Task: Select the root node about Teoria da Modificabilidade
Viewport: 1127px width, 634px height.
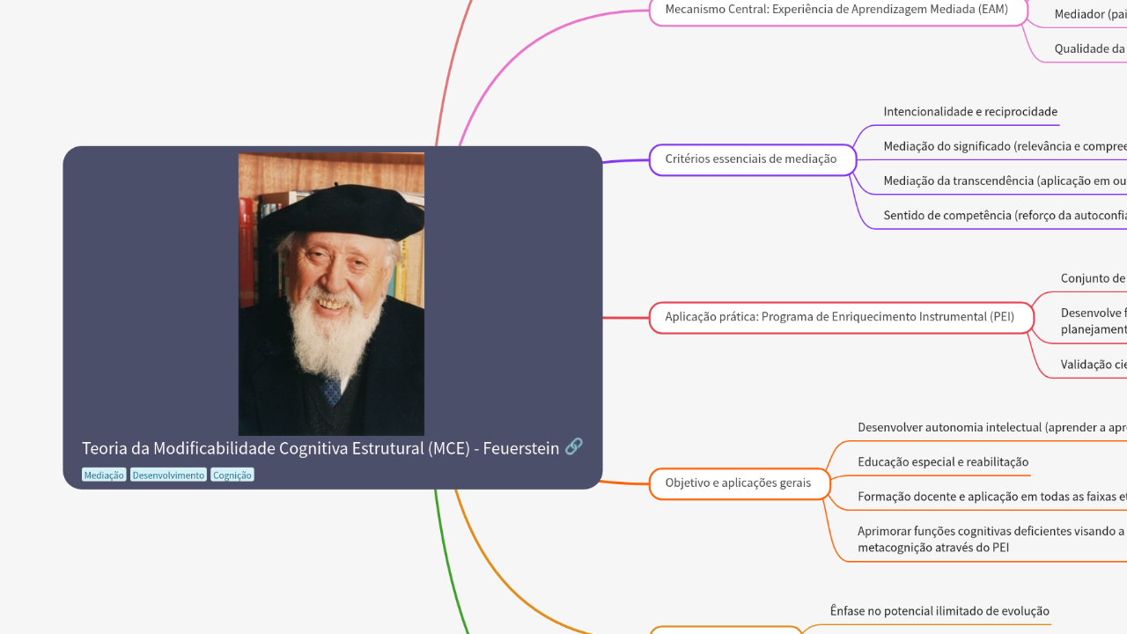Action: click(x=321, y=448)
